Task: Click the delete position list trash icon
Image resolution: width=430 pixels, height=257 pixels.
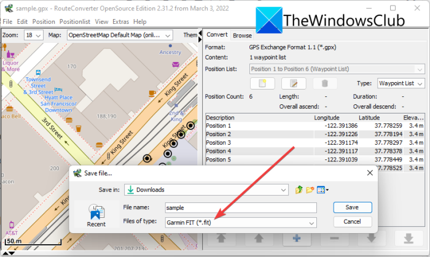Action: [325, 83]
